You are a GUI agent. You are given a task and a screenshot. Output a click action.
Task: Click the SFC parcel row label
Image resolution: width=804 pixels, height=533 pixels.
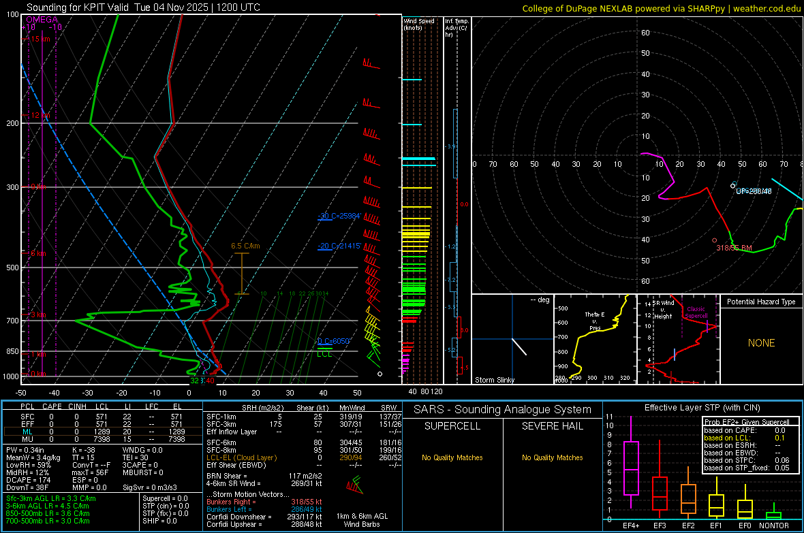pyautogui.click(x=27, y=417)
